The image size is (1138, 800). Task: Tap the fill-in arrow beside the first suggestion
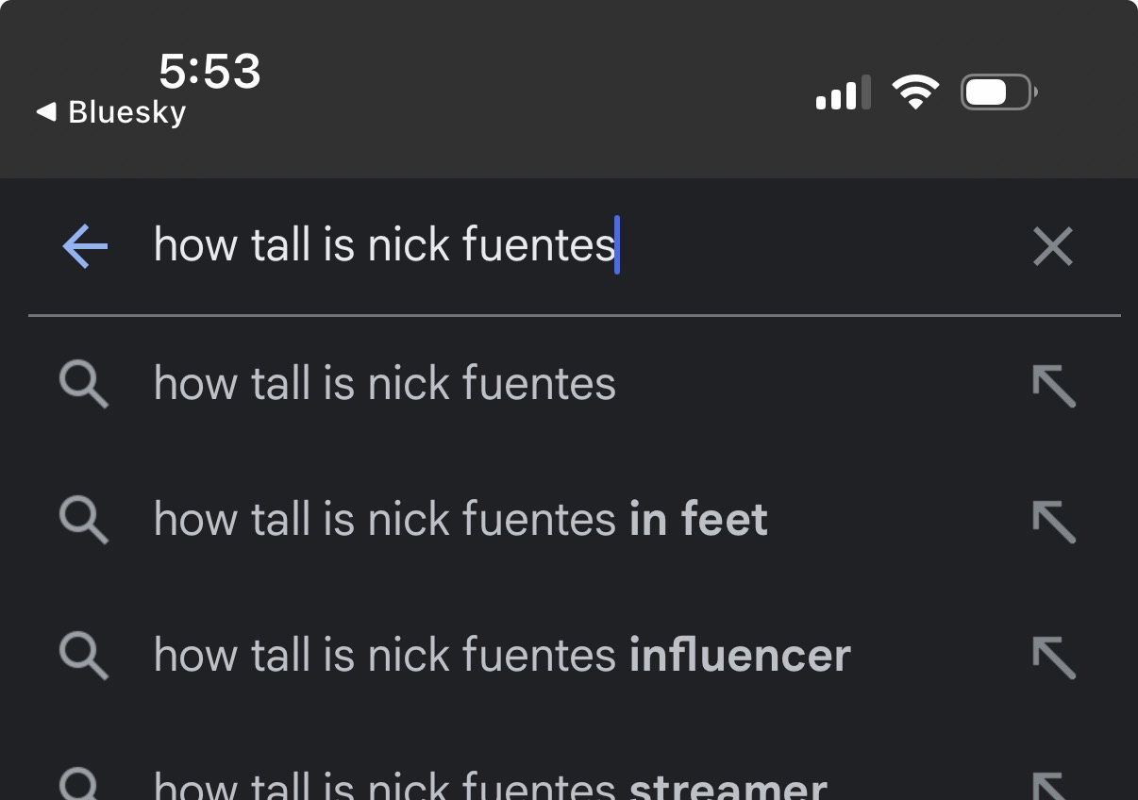[1053, 386]
